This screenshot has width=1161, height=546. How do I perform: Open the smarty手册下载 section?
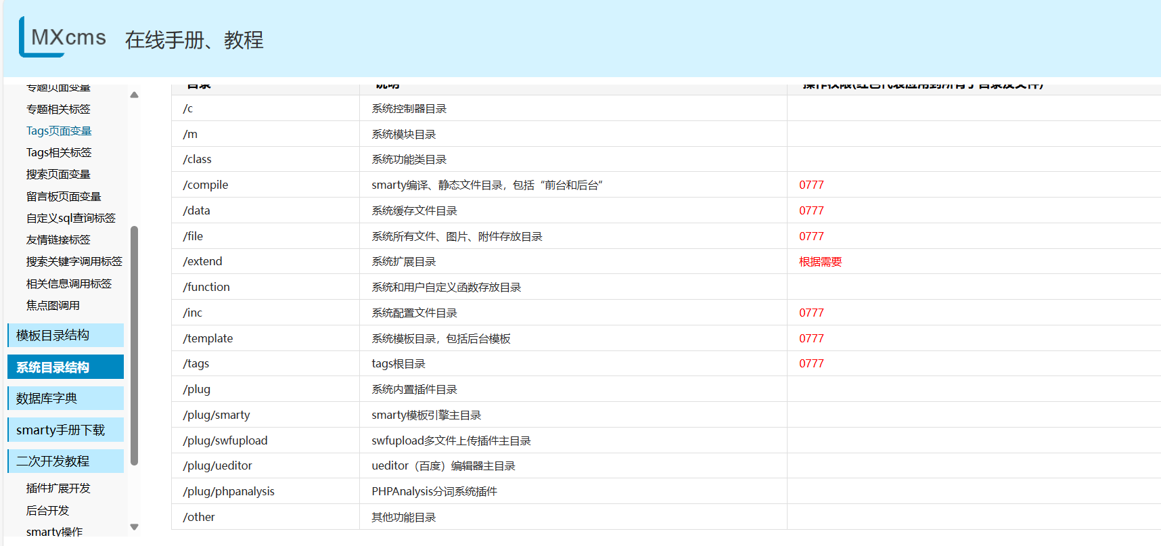pos(66,430)
